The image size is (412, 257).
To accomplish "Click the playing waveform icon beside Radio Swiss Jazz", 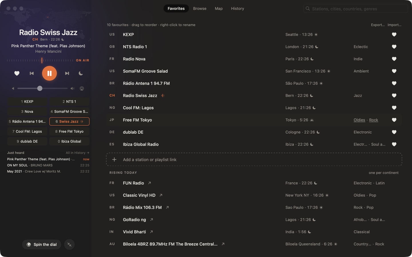I will coord(163,96).
